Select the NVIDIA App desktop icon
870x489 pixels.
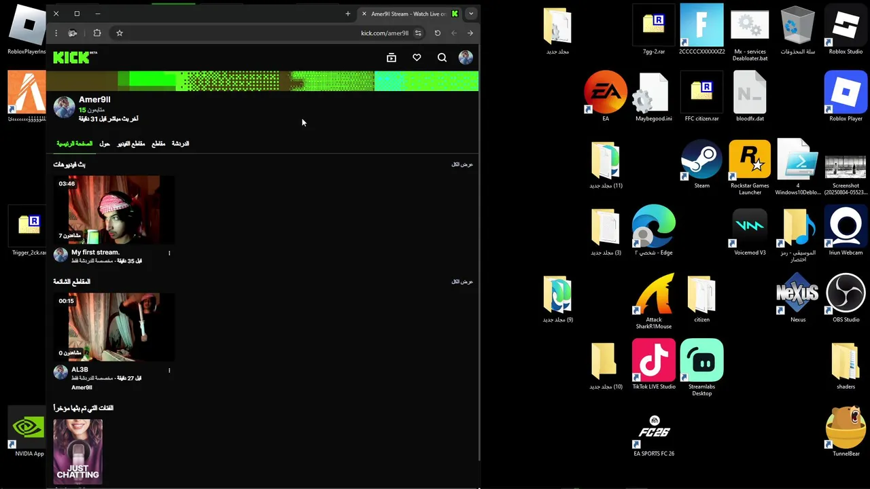click(29, 432)
